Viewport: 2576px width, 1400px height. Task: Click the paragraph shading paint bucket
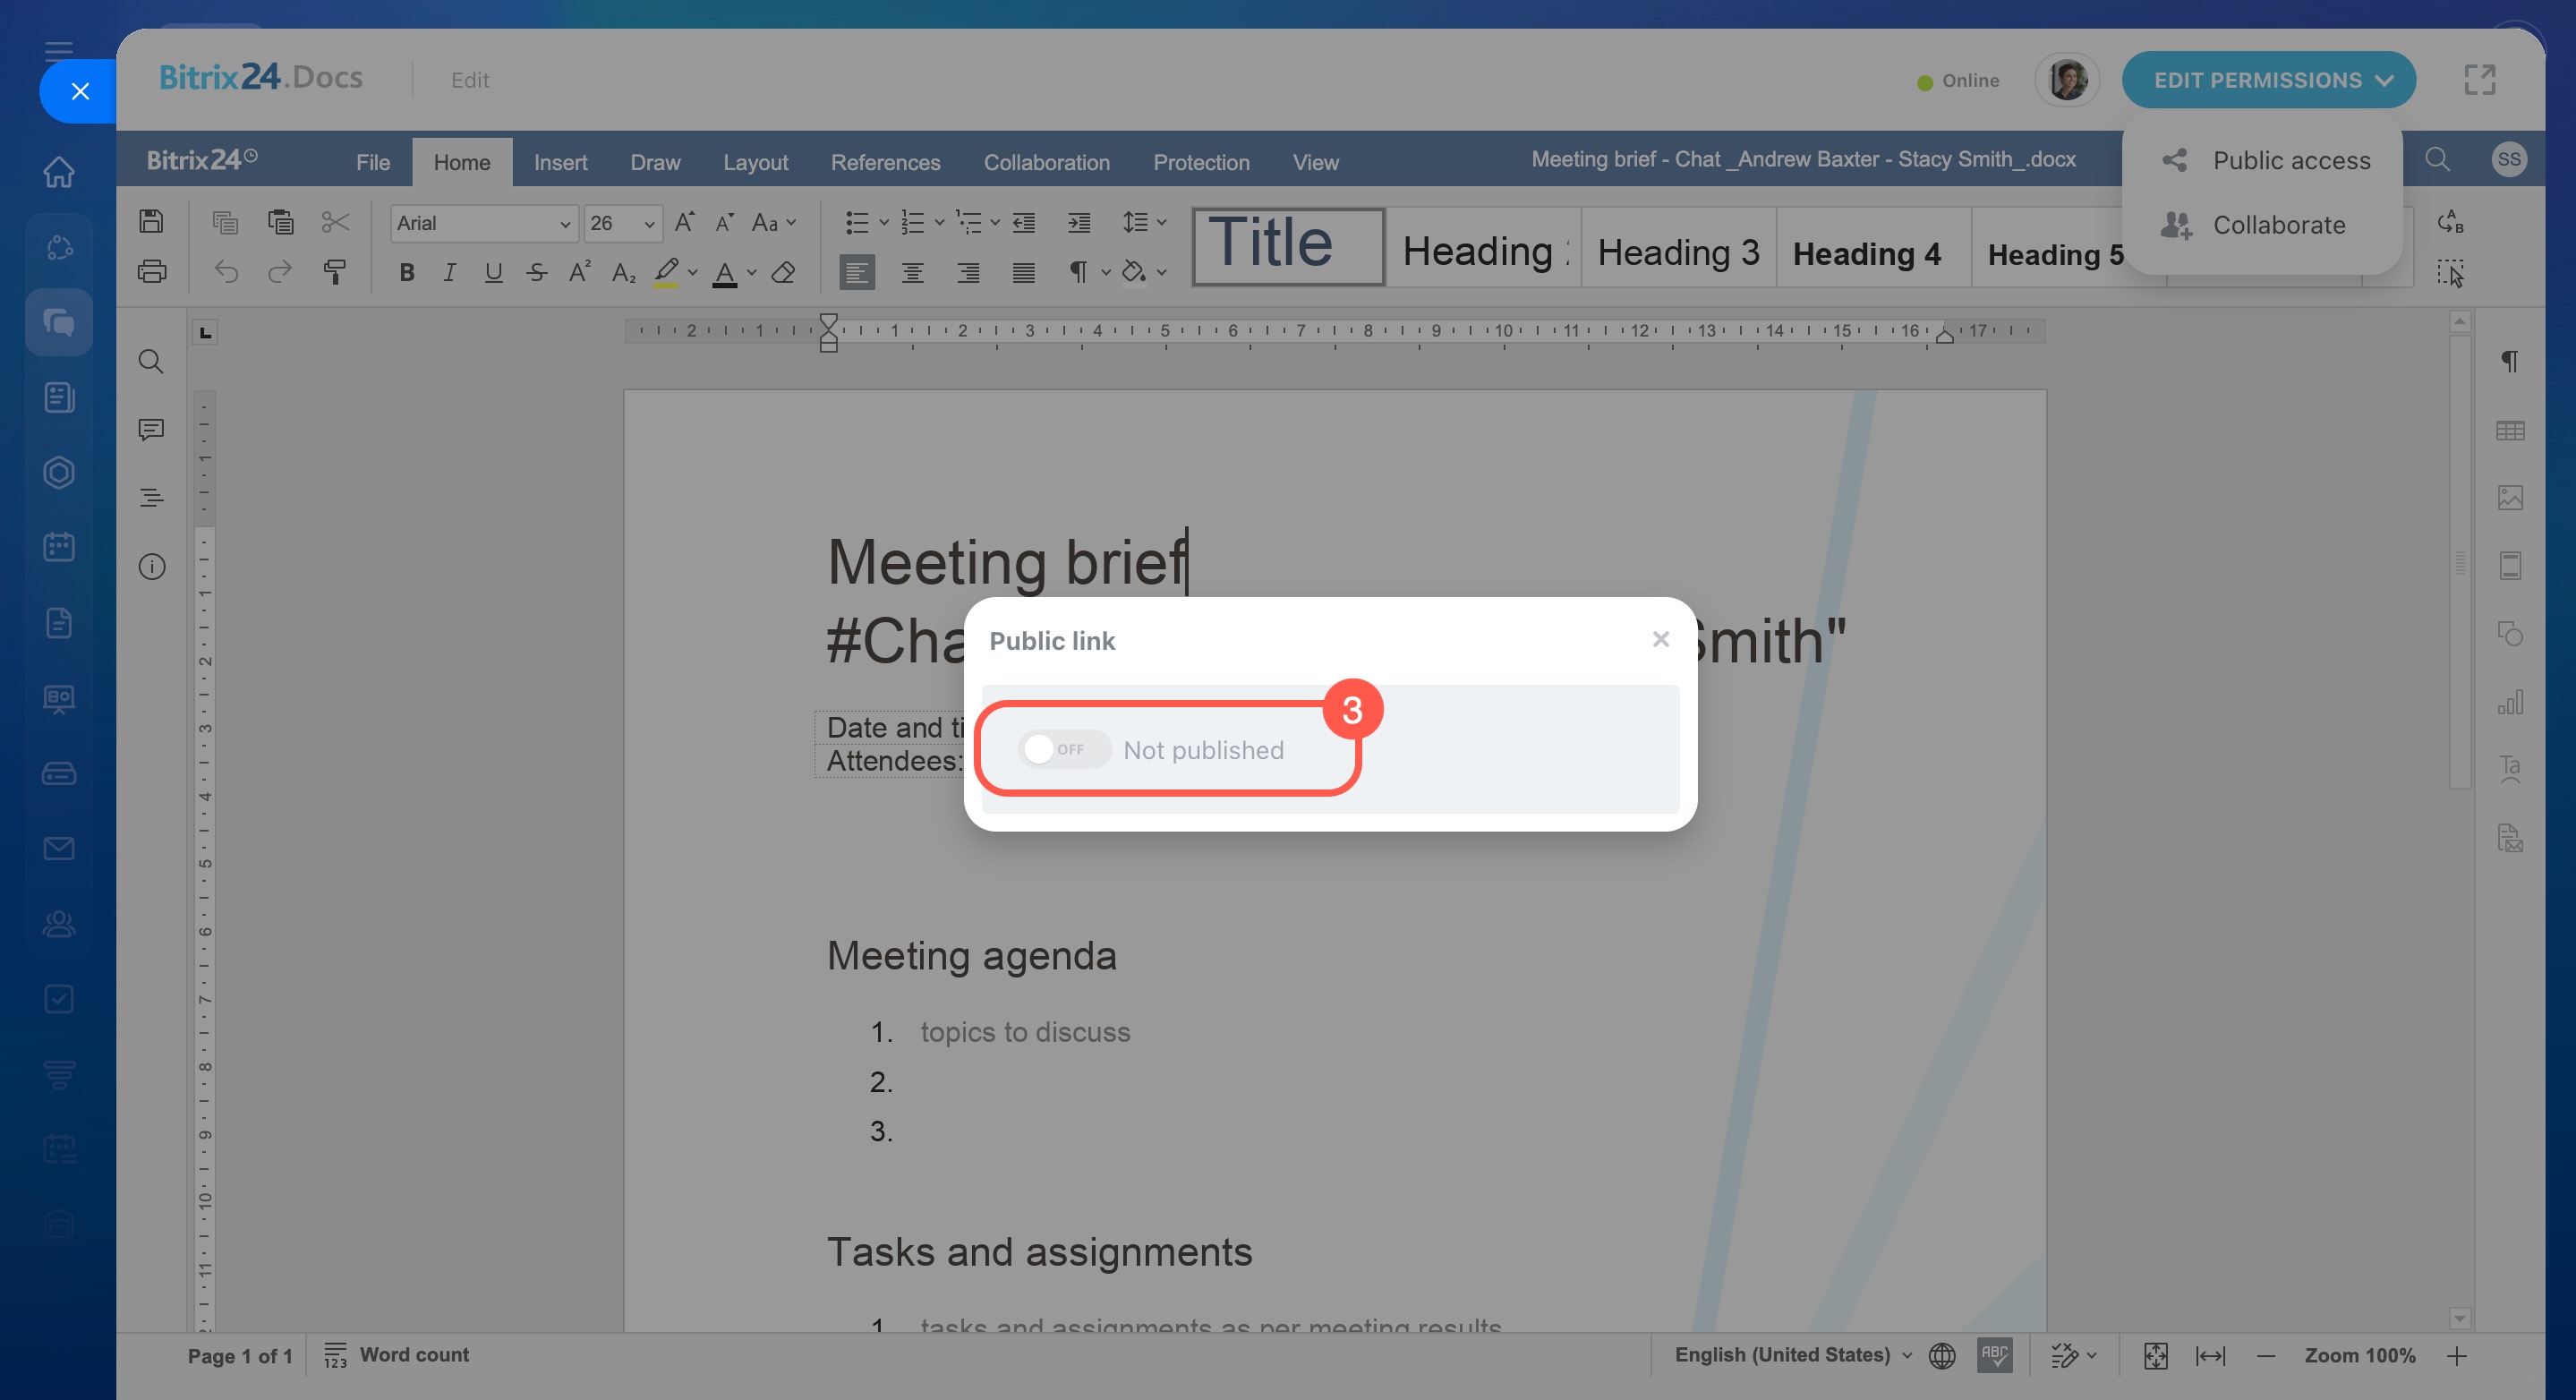1133,272
